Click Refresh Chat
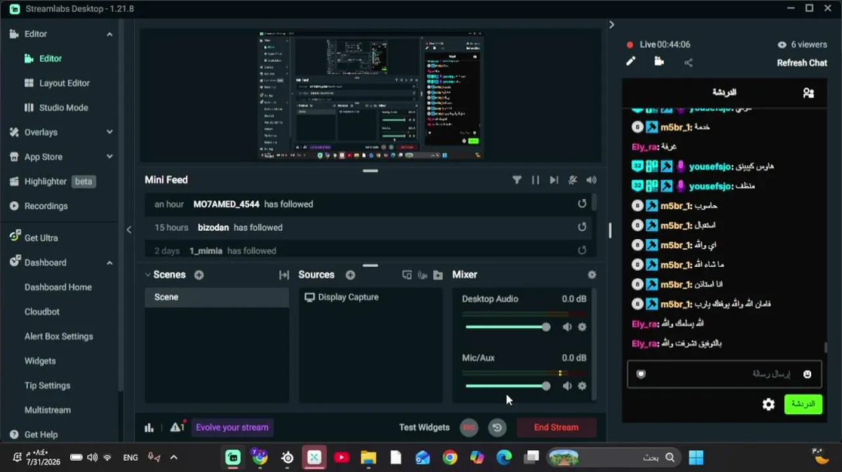This screenshot has height=472, width=842. [x=802, y=63]
